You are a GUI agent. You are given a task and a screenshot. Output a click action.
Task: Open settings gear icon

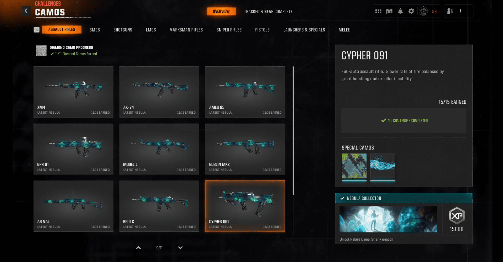411,11
